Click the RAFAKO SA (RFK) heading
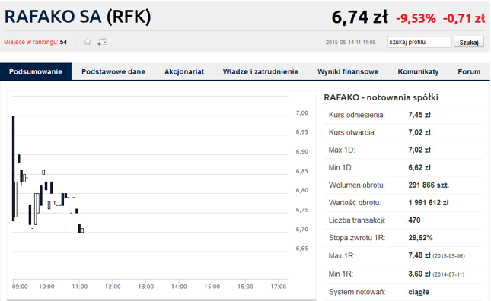The height and width of the screenshot is (301, 491). [78, 17]
